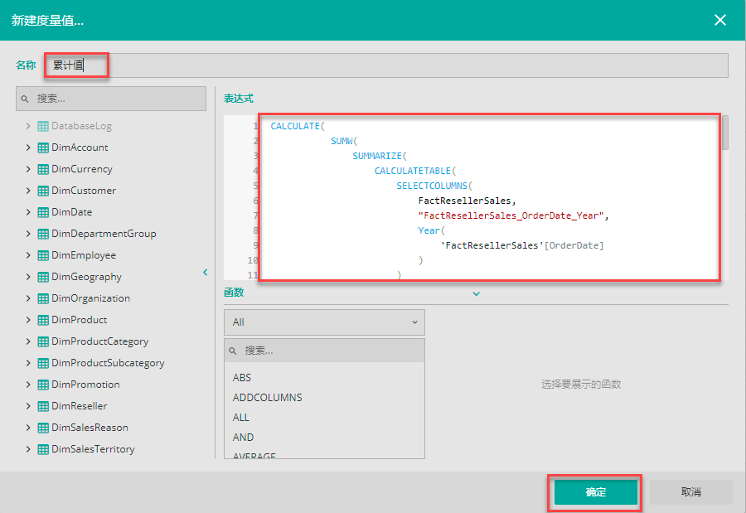This screenshot has height=513, width=746.
Task: Select DimOrganization table label
Action: [x=90, y=298]
